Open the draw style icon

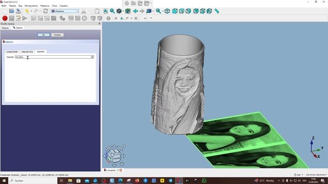click(119, 11)
